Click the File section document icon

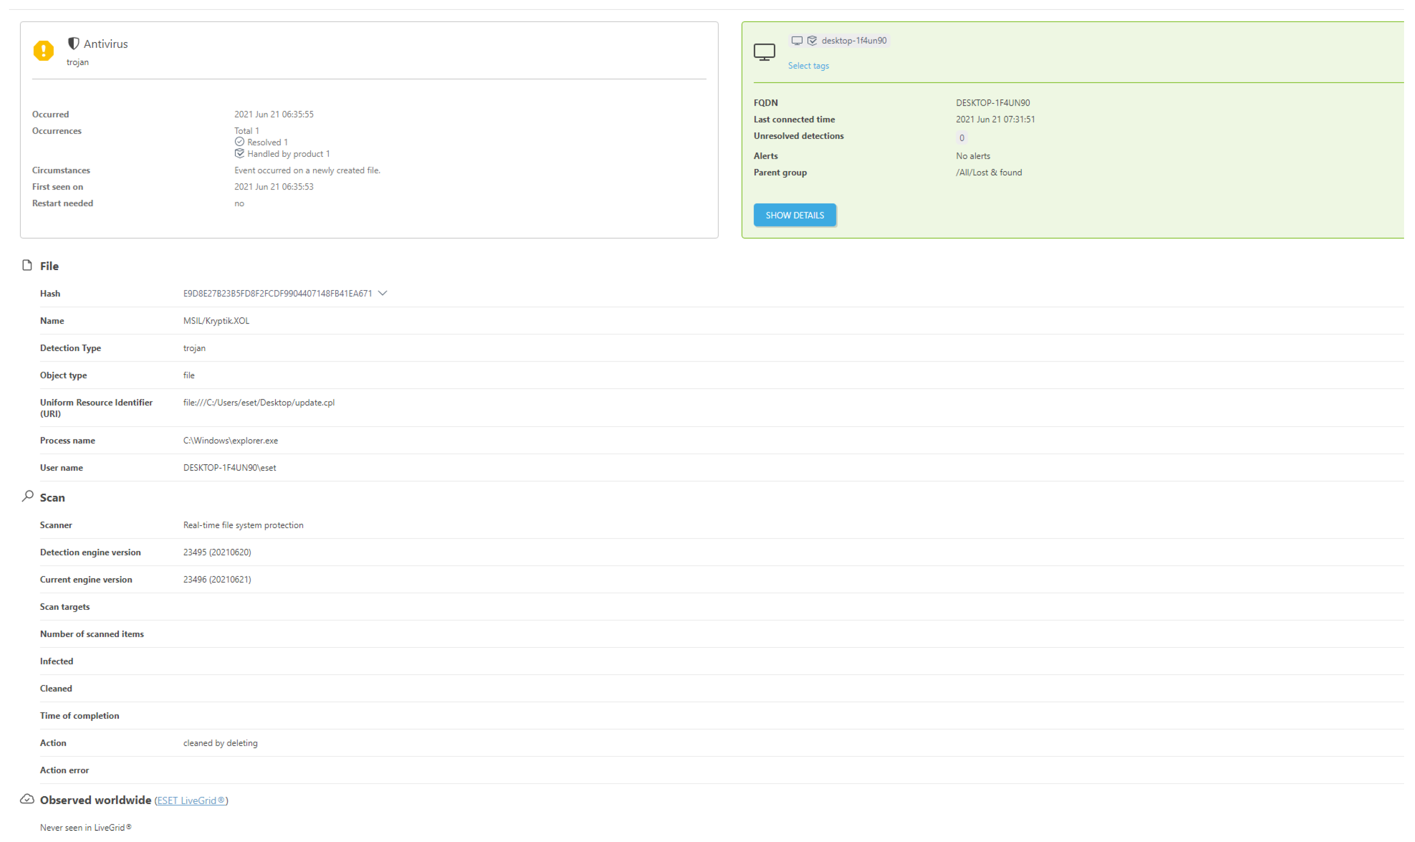27,265
